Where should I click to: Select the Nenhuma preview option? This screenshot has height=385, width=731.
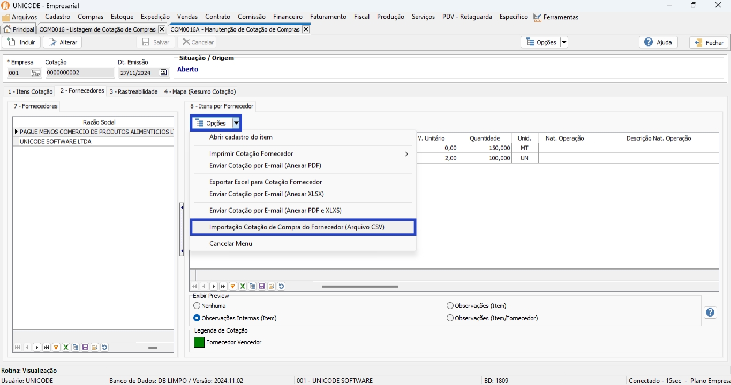tap(197, 306)
